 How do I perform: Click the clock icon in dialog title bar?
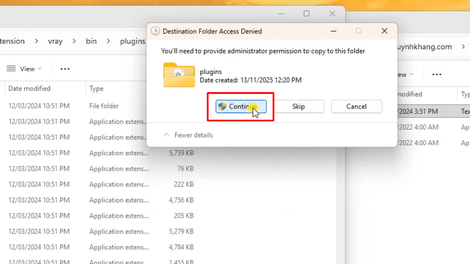click(155, 31)
